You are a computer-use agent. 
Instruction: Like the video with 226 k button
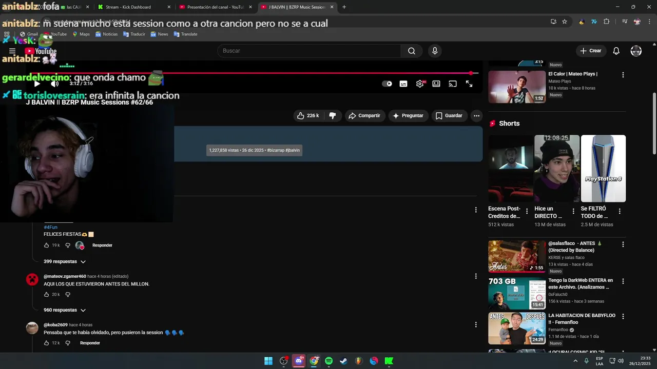click(x=308, y=116)
